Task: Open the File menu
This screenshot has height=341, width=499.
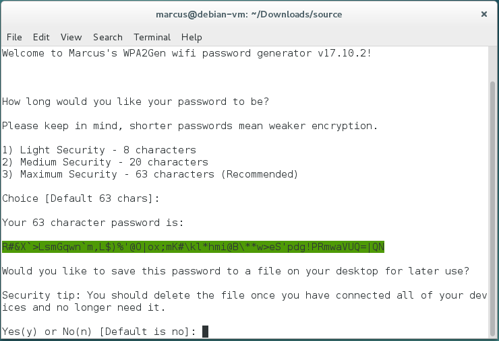Action: tap(14, 37)
